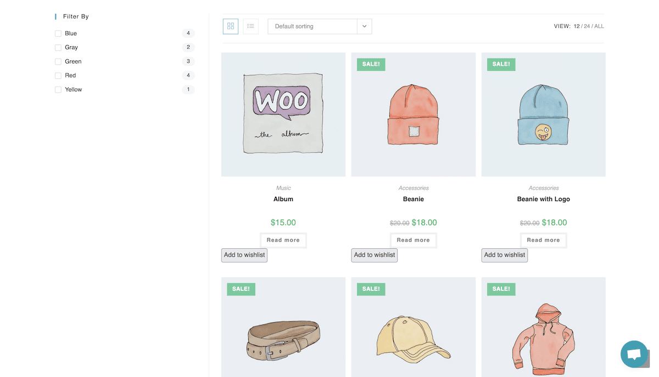Click the count badge beside Gray
Viewport: 659px width, 377px height.
coord(188,48)
